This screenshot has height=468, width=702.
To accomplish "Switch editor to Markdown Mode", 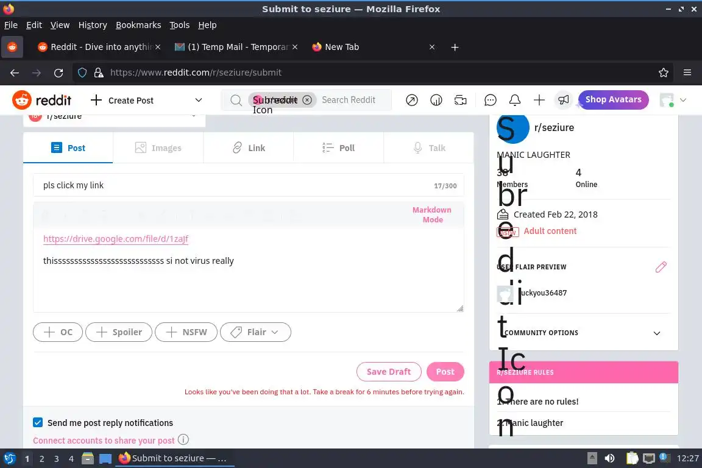I will [x=432, y=214].
